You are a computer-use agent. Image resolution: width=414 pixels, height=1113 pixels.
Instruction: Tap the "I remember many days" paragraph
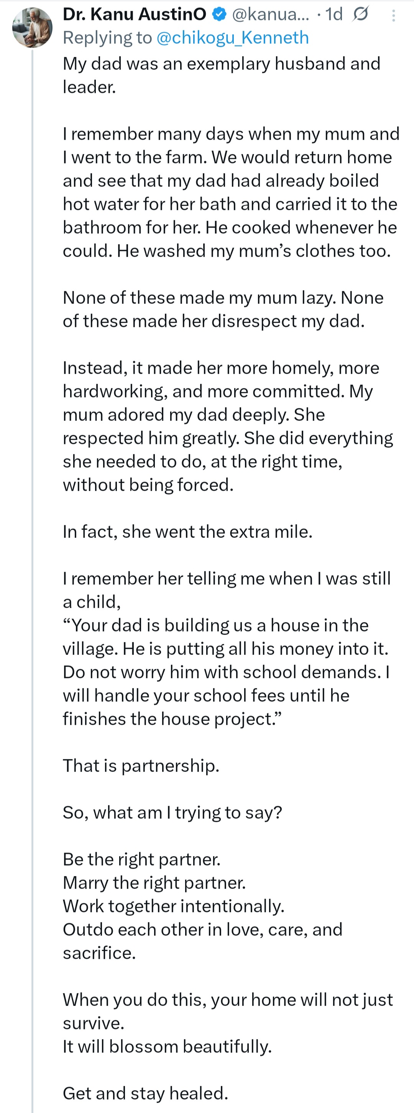[231, 192]
